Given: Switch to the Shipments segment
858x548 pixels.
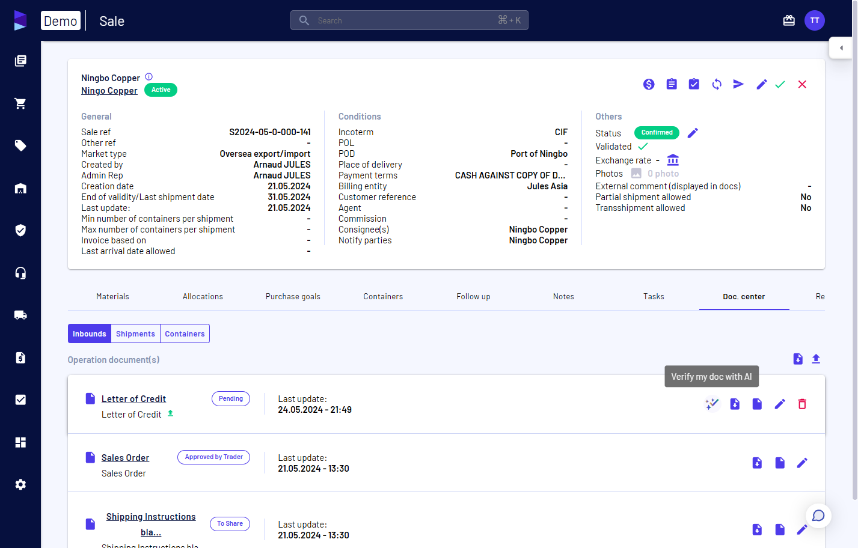Looking at the screenshot, I should 135,333.
